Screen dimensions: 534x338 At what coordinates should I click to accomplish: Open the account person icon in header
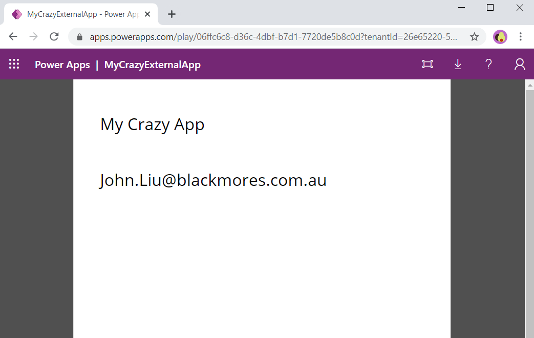[x=519, y=64]
